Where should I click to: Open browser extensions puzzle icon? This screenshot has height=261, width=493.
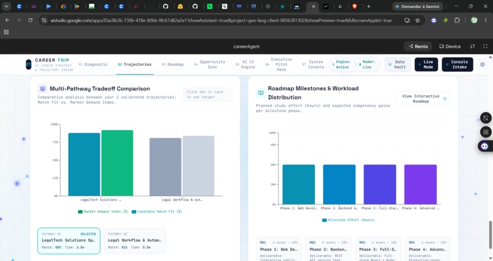pos(457,20)
